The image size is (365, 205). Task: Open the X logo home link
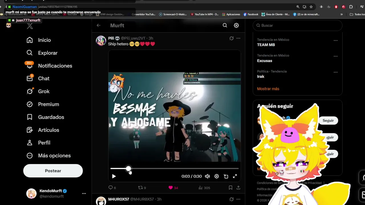(x=30, y=26)
